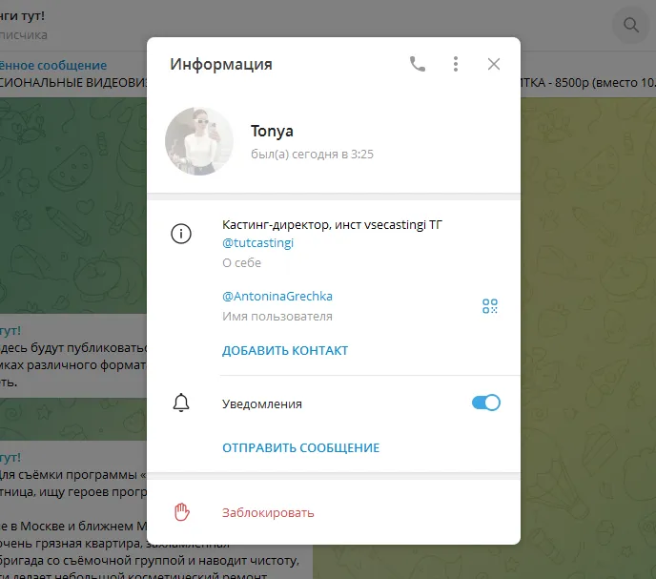
Task: Click the 'О себе' label
Action: pyautogui.click(x=241, y=263)
